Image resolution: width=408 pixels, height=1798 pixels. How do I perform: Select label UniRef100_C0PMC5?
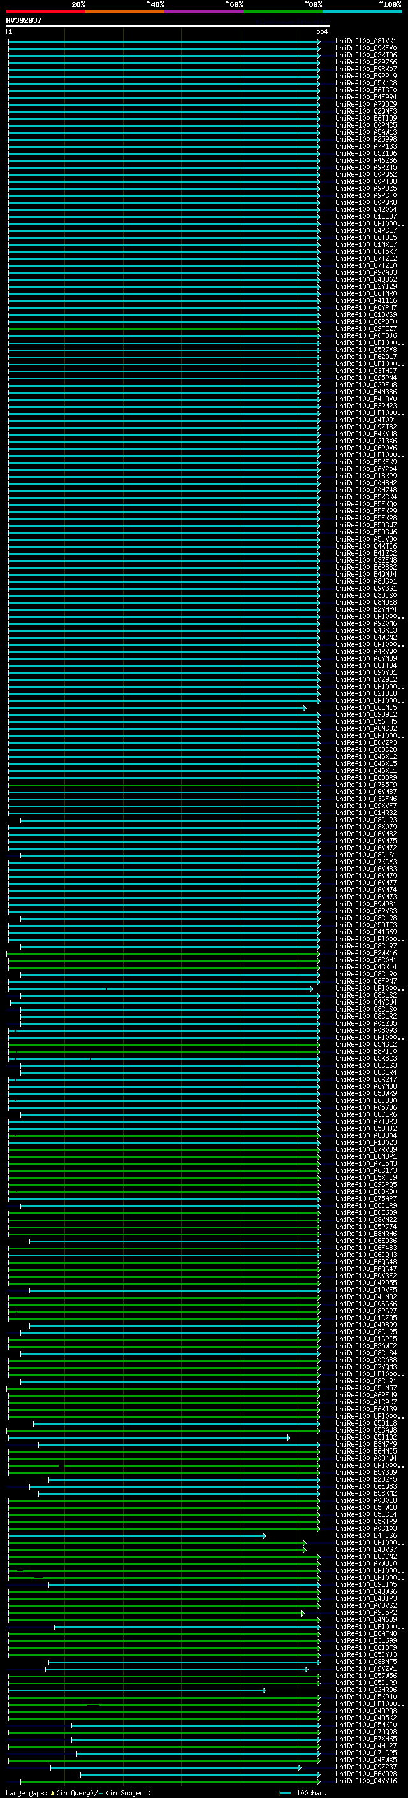pyautogui.click(x=365, y=126)
